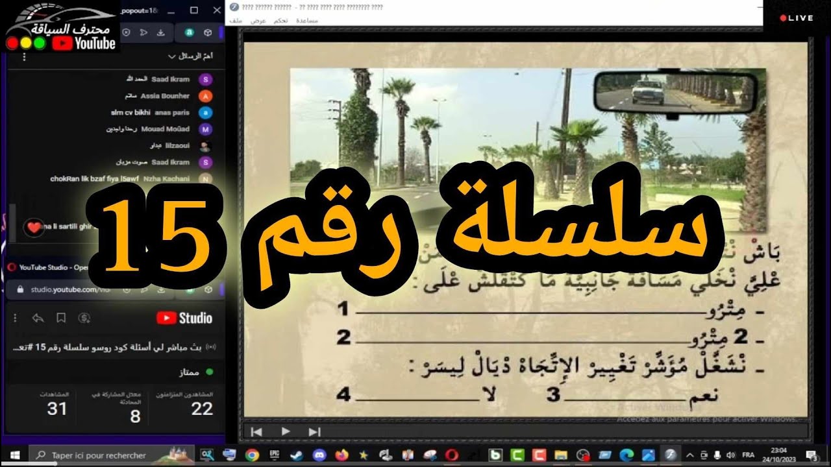The width and height of the screenshot is (831, 467).
Task: Click the heart reaction button in the chat
Action: [x=33, y=228]
